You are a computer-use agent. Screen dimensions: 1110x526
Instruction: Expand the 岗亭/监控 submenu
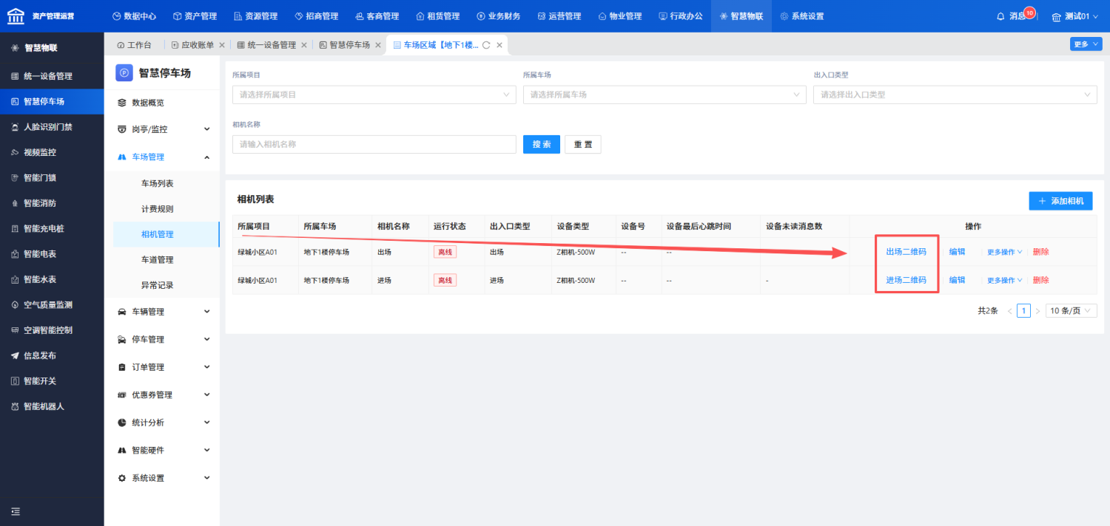(163, 129)
